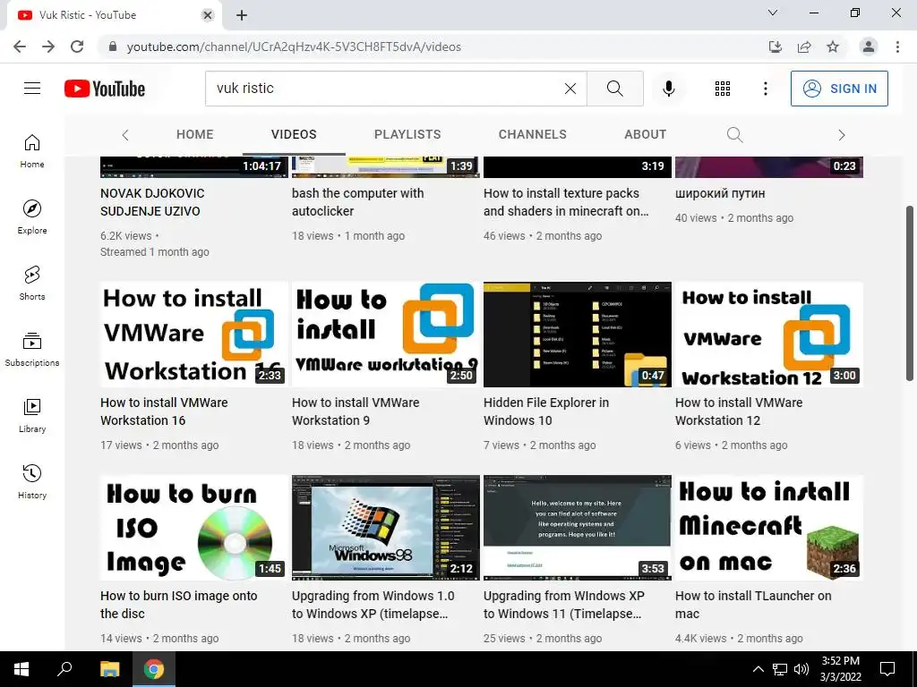Screen dimensions: 917x687
Task: Open the Windows 98 thumbnail video
Action: pos(386,528)
